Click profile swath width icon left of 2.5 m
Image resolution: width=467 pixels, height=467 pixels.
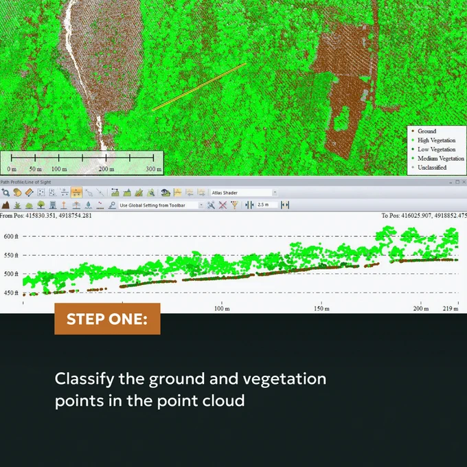tap(249, 205)
